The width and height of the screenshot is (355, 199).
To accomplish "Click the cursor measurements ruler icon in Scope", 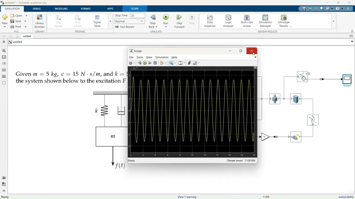I will 195,63.
